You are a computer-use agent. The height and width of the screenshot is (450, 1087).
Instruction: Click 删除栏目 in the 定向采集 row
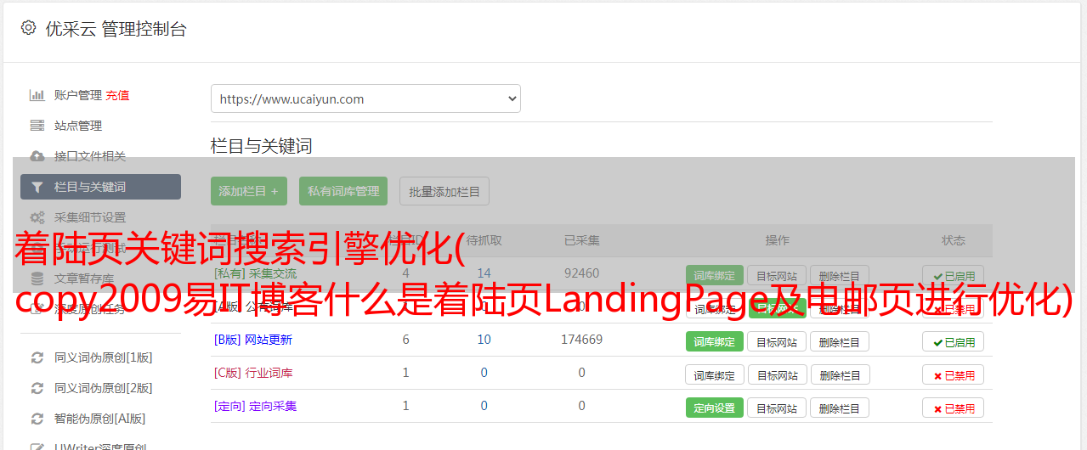pos(840,408)
